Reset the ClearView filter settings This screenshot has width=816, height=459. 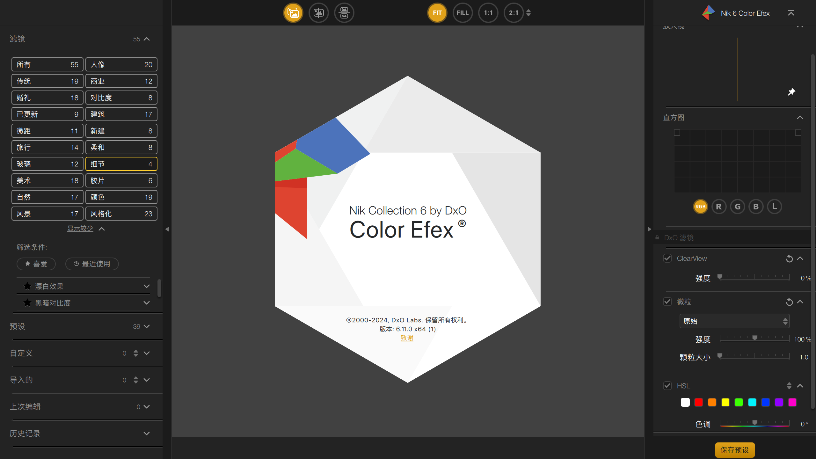click(789, 259)
